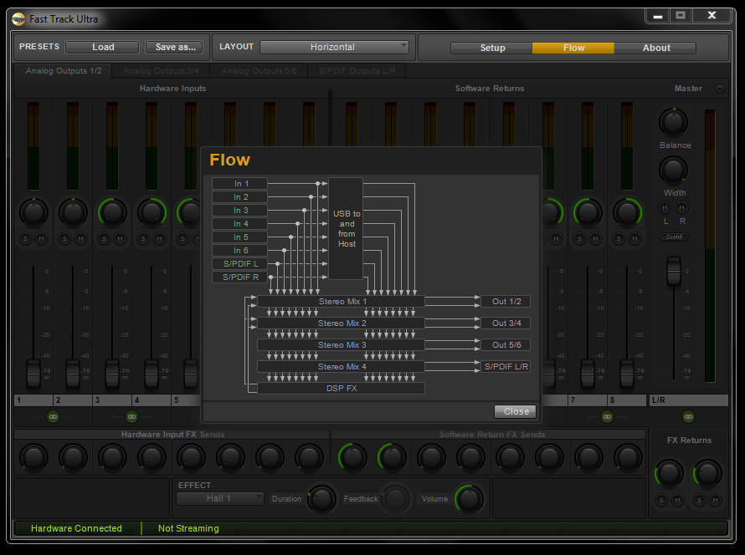This screenshot has width=745, height=555.
Task: Mute hardware input channel 2
Action: (80, 239)
